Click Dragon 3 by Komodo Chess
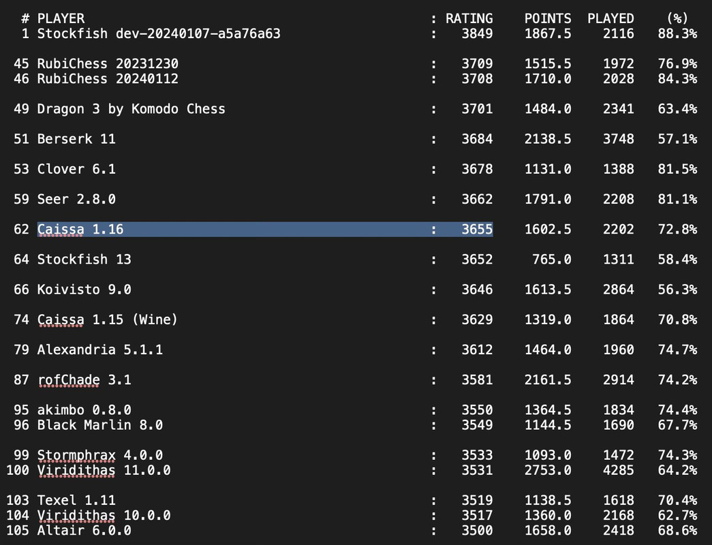This screenshot has height=545, width=712. (131, 109)
